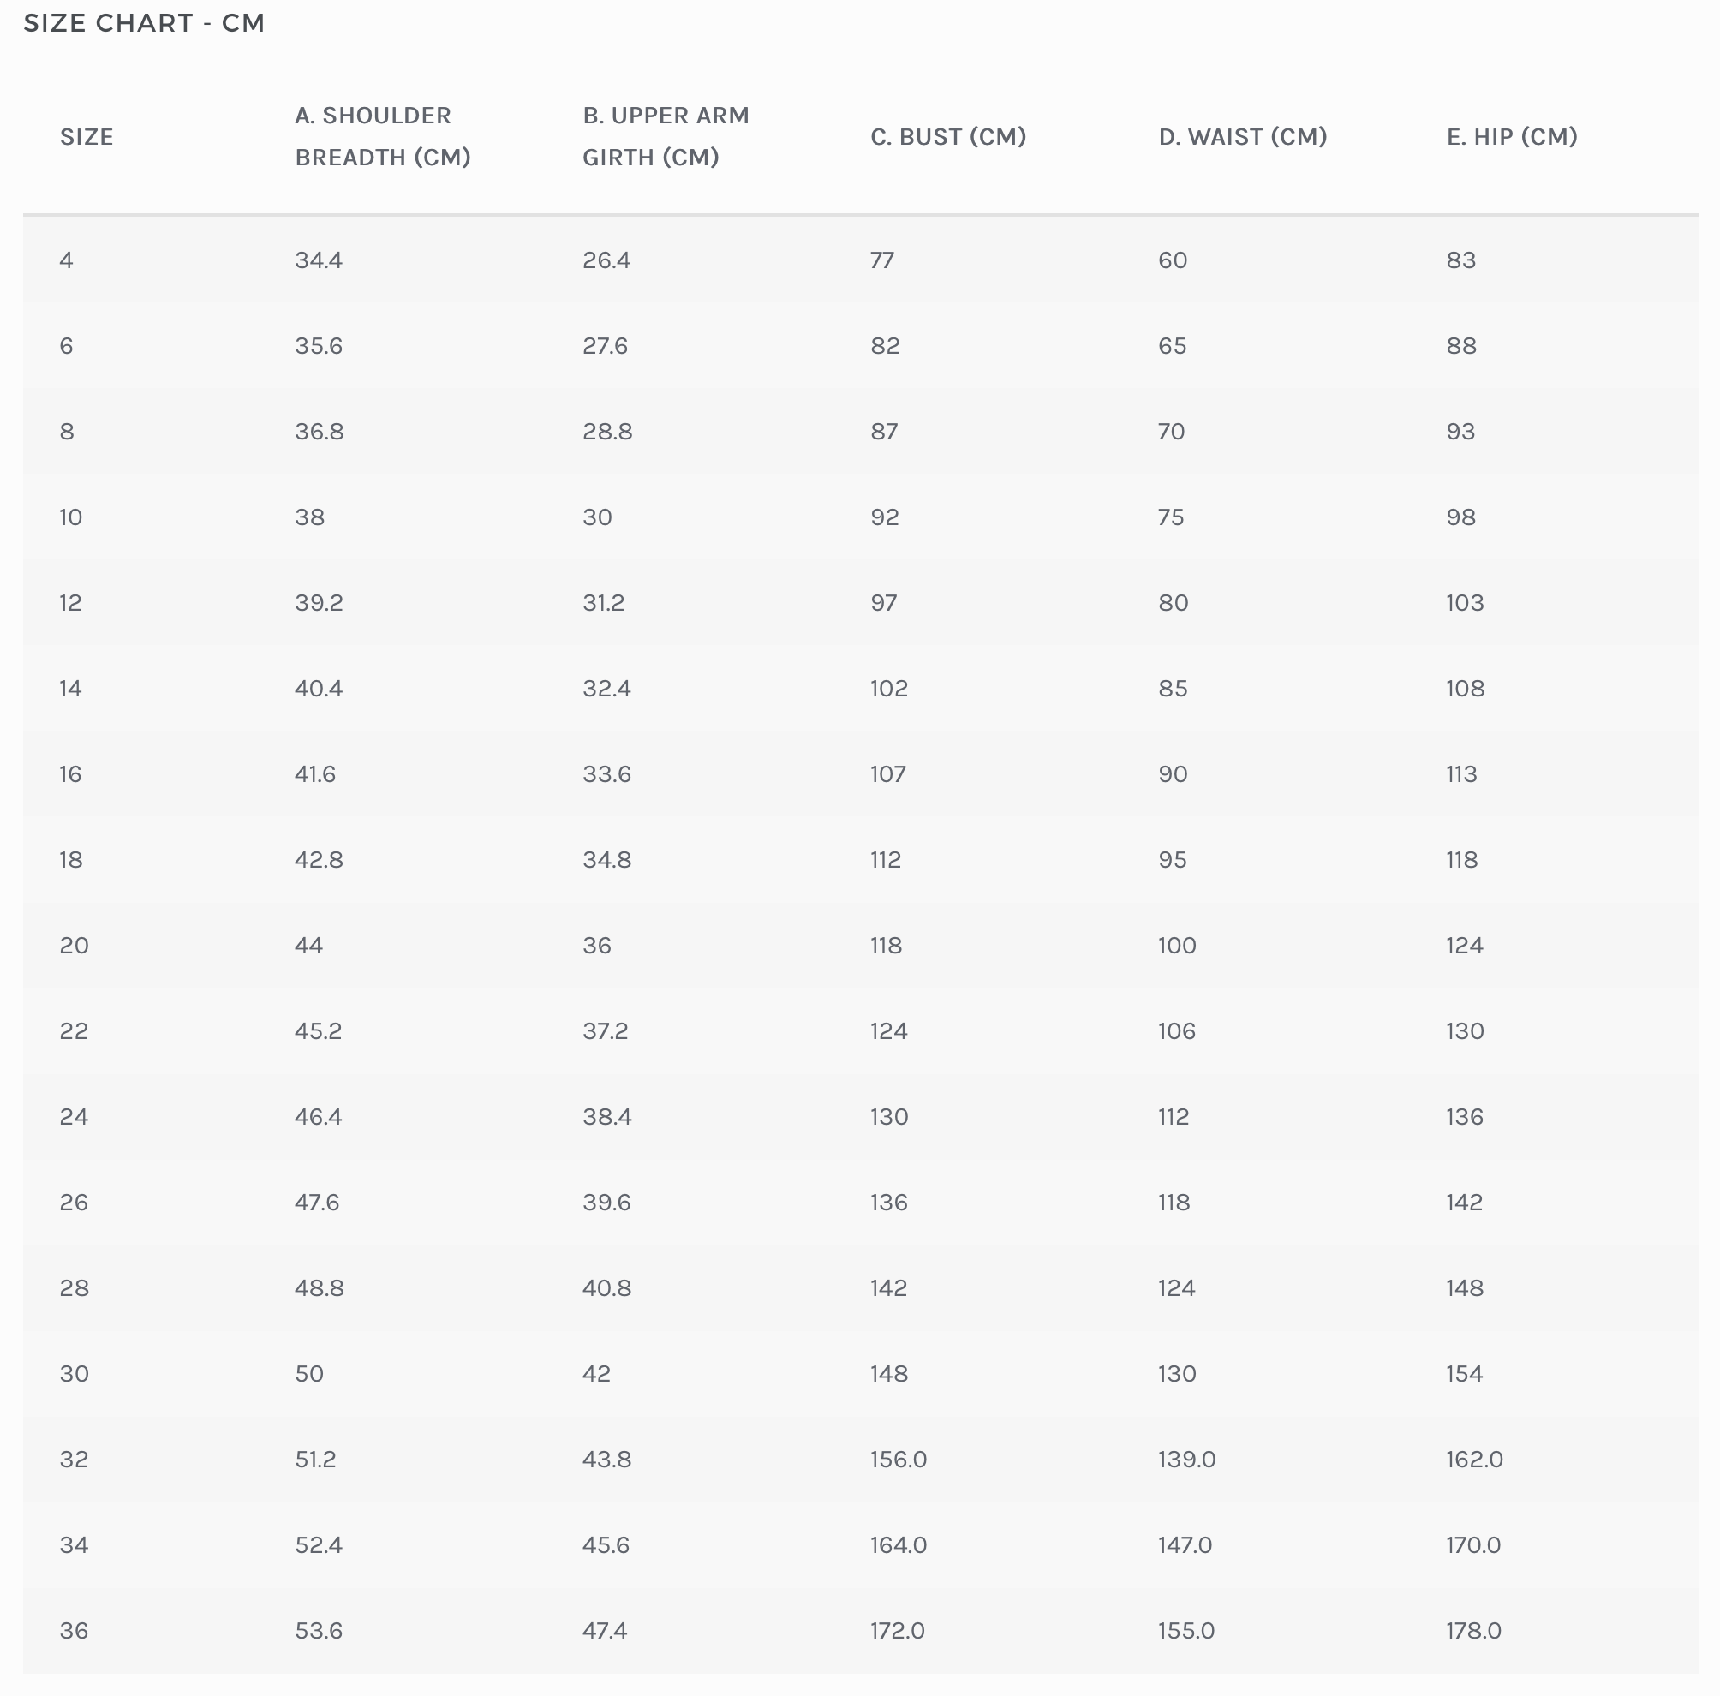Click upper arm girth value 38.4
This screenshot has width=1720, height=1696.
click(607, 1116)
